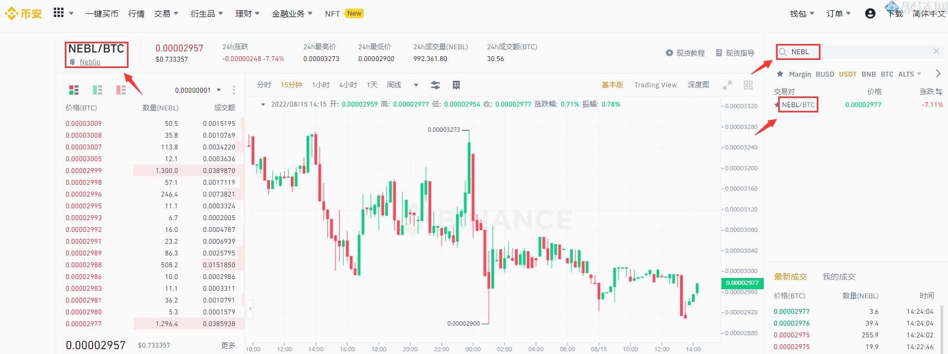
Task: Click the Neblio coin info icon
Action: (73, 62)
